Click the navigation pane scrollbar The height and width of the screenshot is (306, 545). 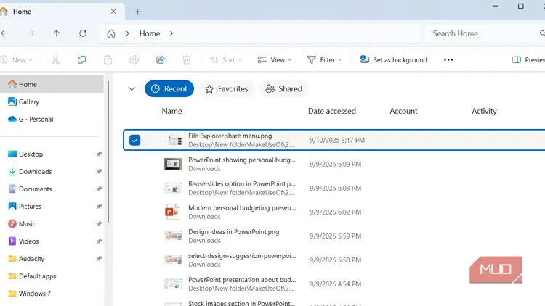tap(108, 152)
